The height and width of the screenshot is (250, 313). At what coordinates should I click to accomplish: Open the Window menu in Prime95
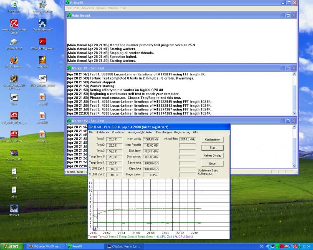(113, 8)
